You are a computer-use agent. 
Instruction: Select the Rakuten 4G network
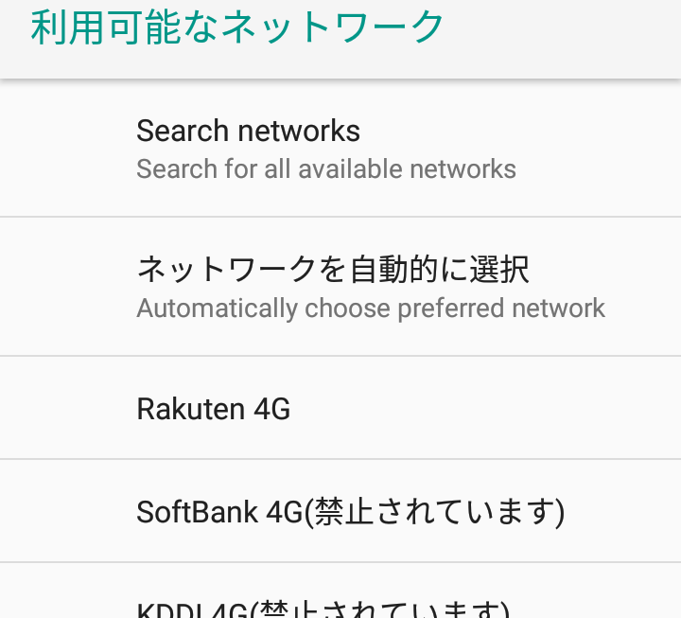point(340,409)
